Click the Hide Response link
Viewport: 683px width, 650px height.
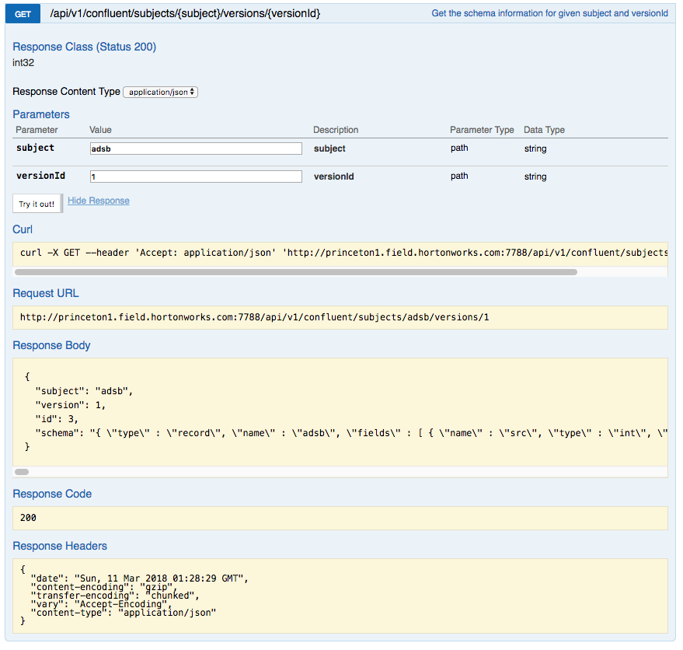(98, 201)
